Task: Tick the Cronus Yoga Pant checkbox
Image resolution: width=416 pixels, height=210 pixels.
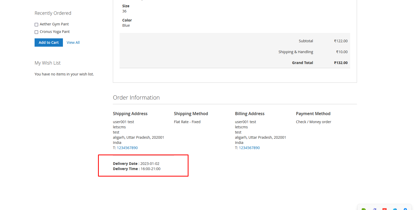Action: point(36,32)
